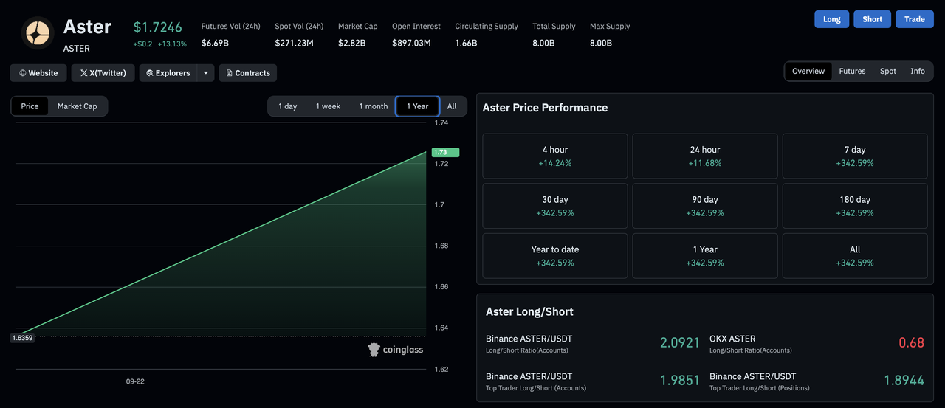Open the Contracts document button
This screenshot has width=945, height=408.
click(x=248, y=73)
